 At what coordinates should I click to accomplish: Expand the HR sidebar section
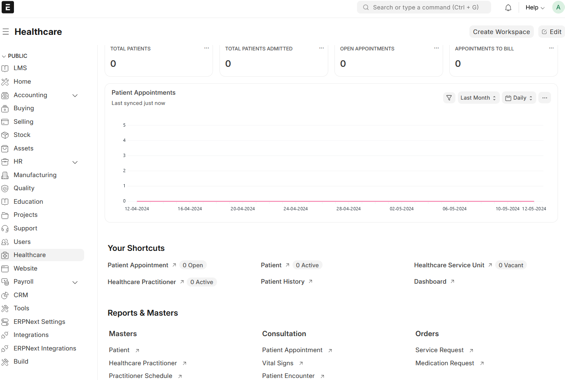point(75,162)
